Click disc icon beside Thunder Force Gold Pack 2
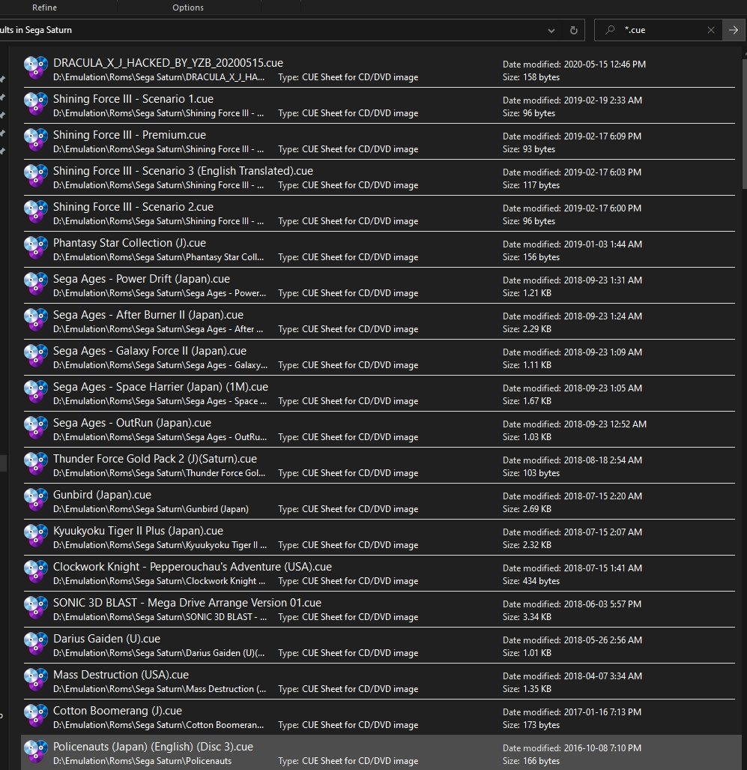747x770 pixels. coord(36,463)
